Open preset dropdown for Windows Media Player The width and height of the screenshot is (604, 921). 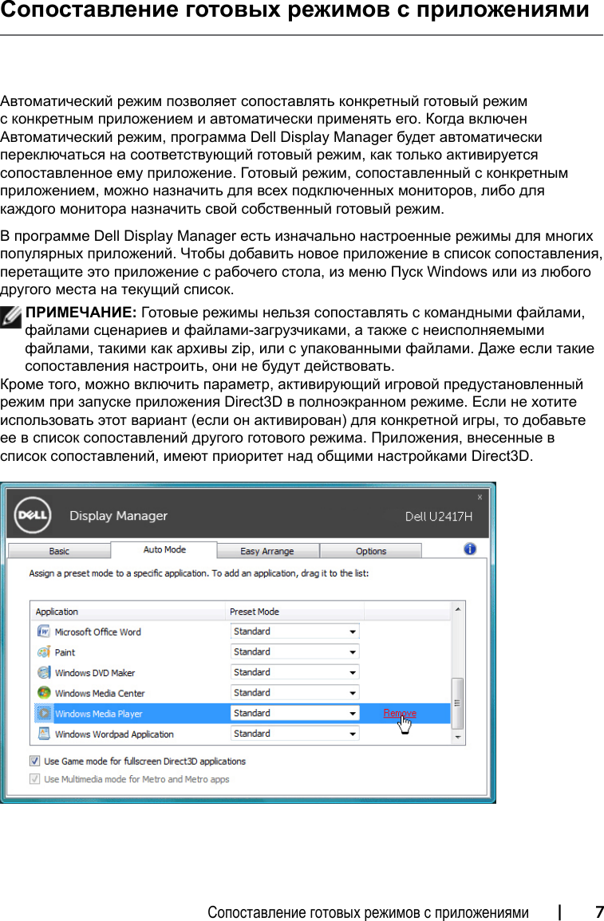[295, 714]
